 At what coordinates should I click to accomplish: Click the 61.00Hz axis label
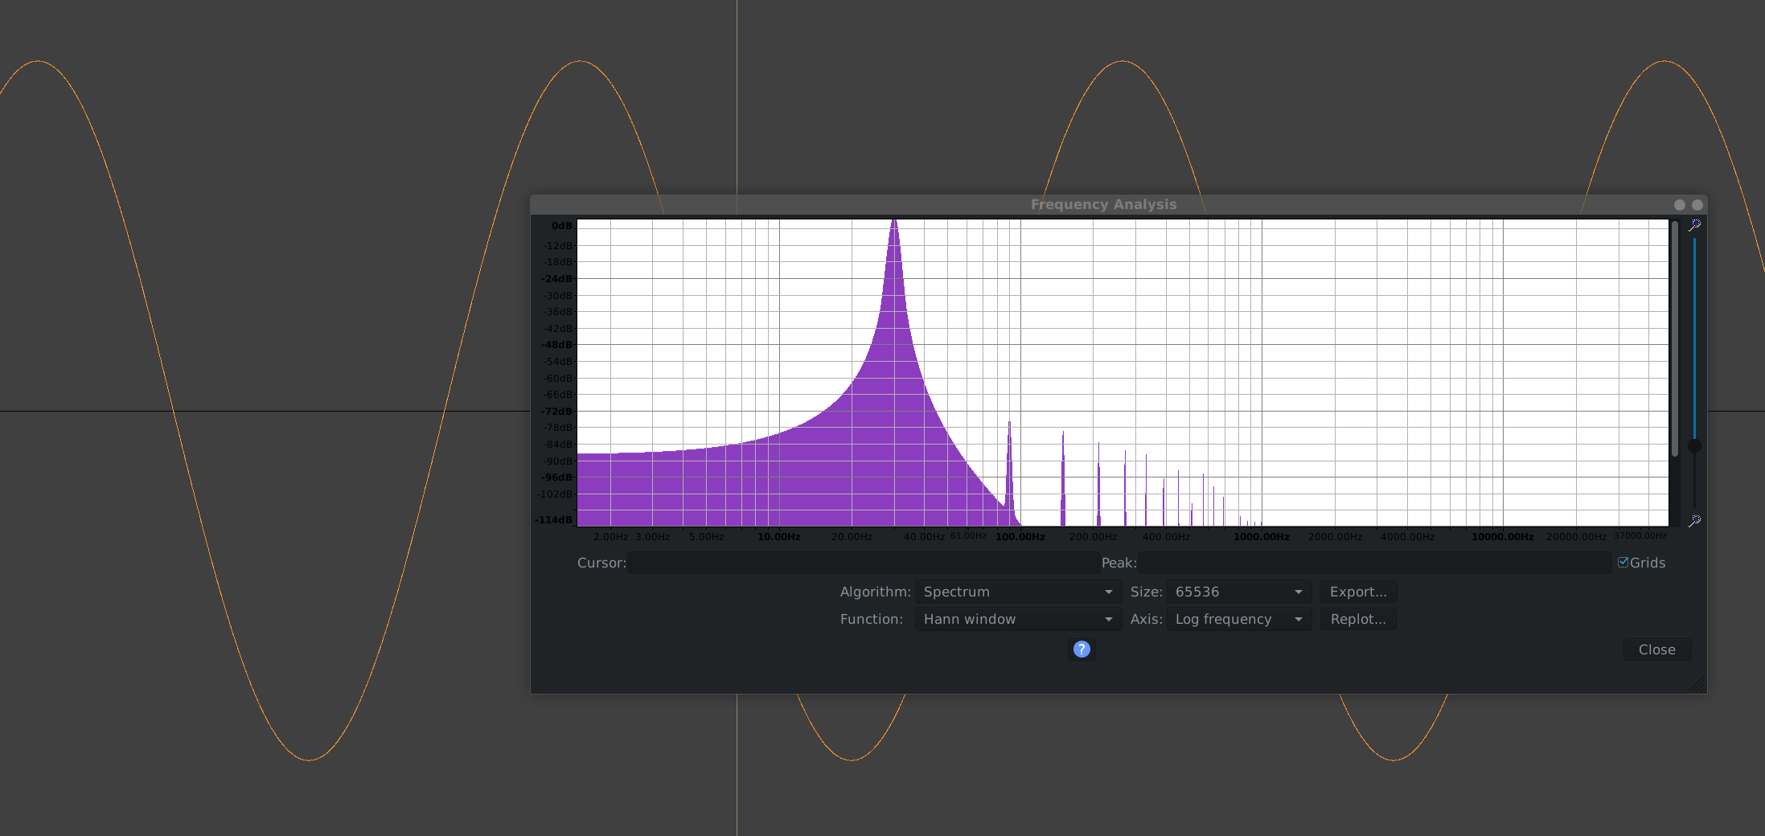coord(968,535)
